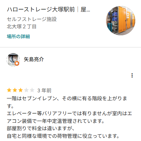Screen dimensions: 141x141
Task: Click review line starting アコン装備で一年中
Action: 56,121
